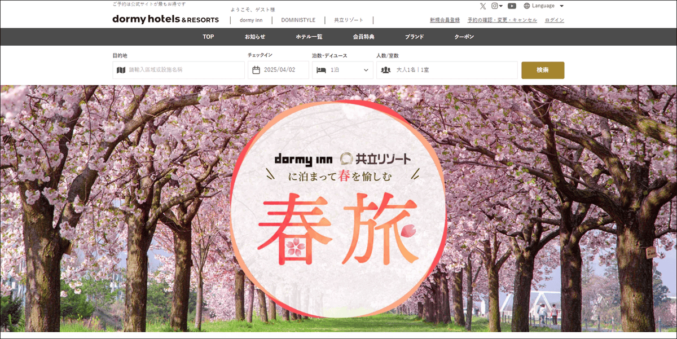
Task: Open the ログイン link
Action: coord(555,20)
